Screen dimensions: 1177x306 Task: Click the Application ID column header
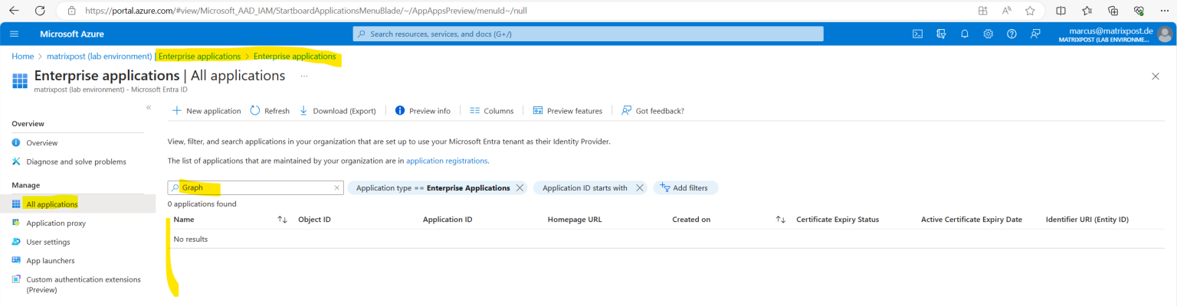tap(448, 220)
